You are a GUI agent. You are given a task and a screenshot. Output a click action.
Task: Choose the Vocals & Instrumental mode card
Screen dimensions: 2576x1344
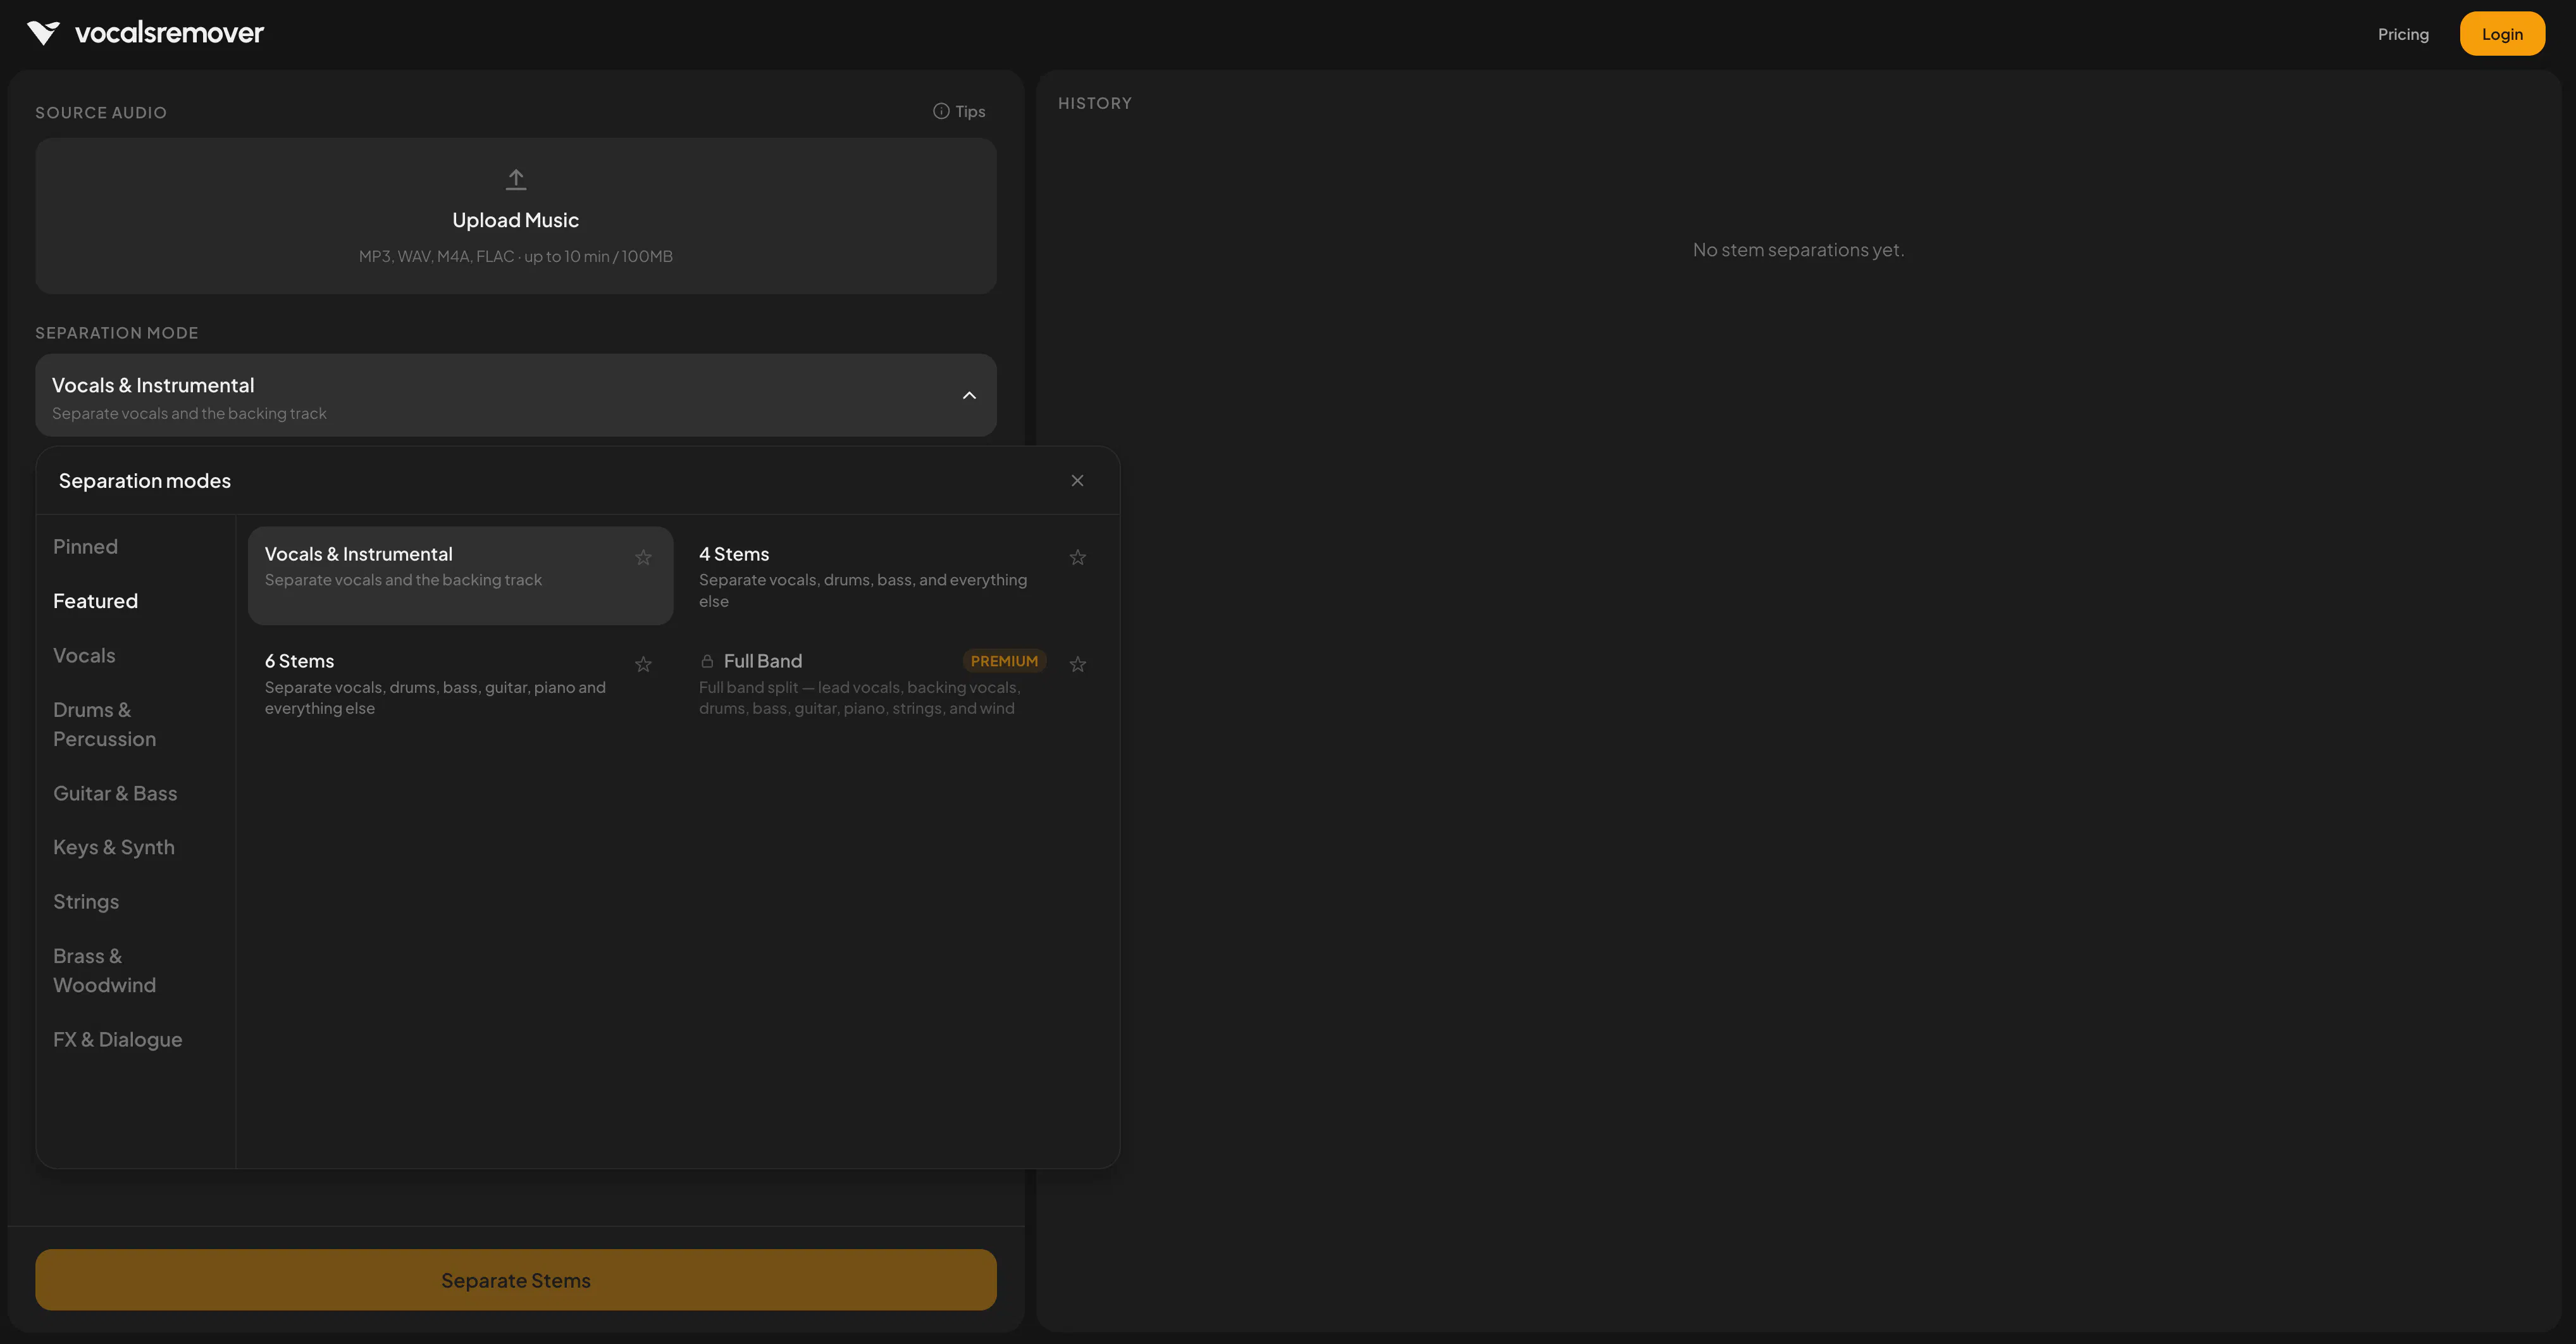pyautogui.click(x=461, y=575)
